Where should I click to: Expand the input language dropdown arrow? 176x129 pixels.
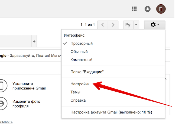[136, 25]
